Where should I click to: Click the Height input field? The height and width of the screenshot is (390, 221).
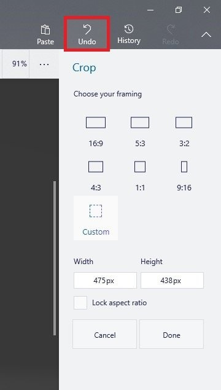coord(172,281)
